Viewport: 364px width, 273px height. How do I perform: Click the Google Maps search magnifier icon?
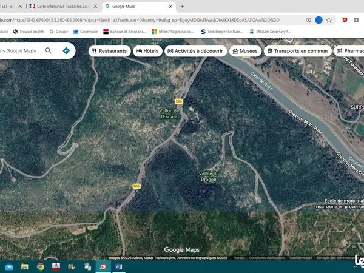[49, 50]
